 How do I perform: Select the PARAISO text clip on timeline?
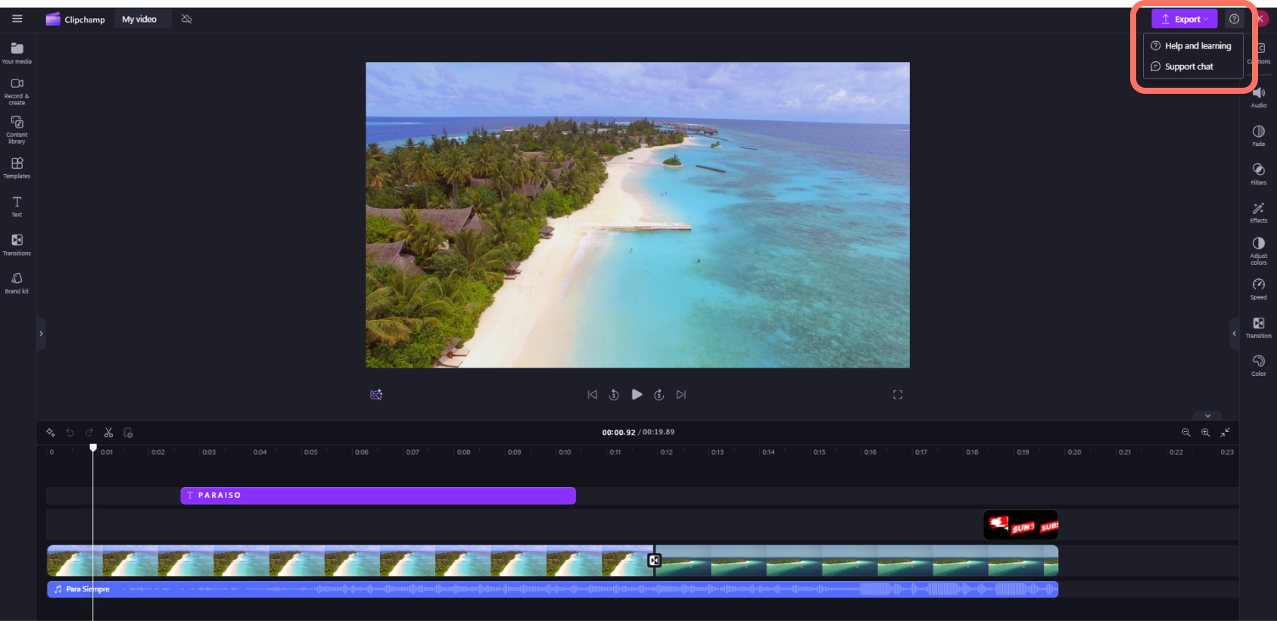pyautogui.click(x=378, y=495)
